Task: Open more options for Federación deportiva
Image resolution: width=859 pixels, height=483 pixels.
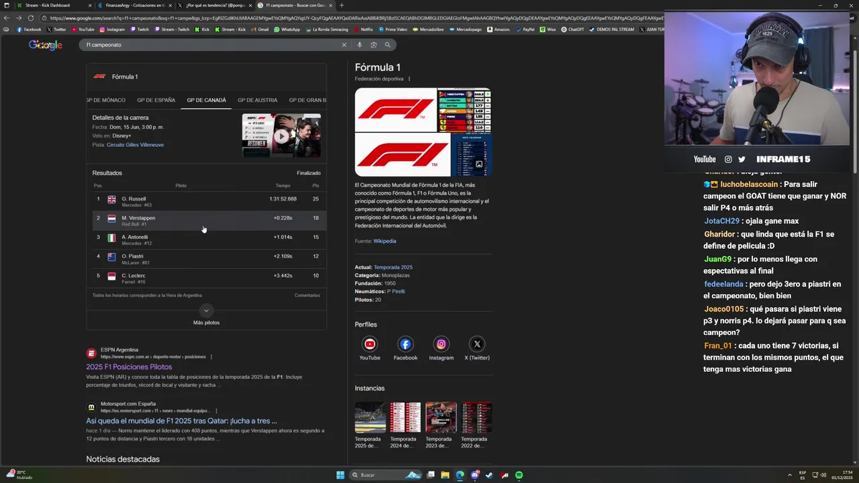Action: coord(409,79)
